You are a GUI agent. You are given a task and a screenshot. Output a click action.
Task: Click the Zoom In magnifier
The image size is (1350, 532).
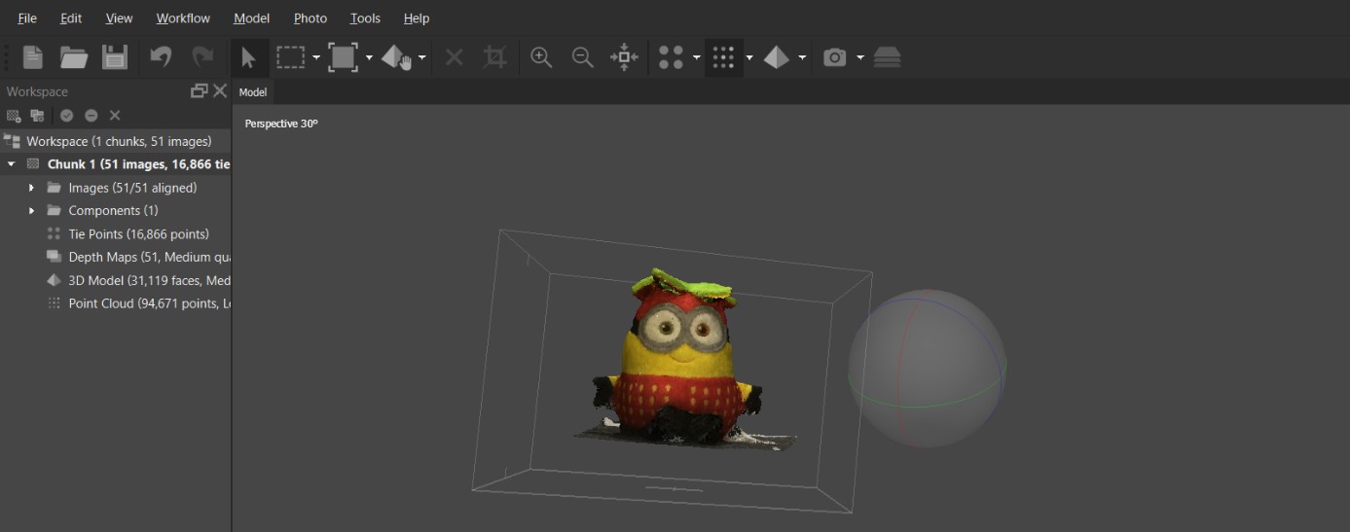(541, 57)
